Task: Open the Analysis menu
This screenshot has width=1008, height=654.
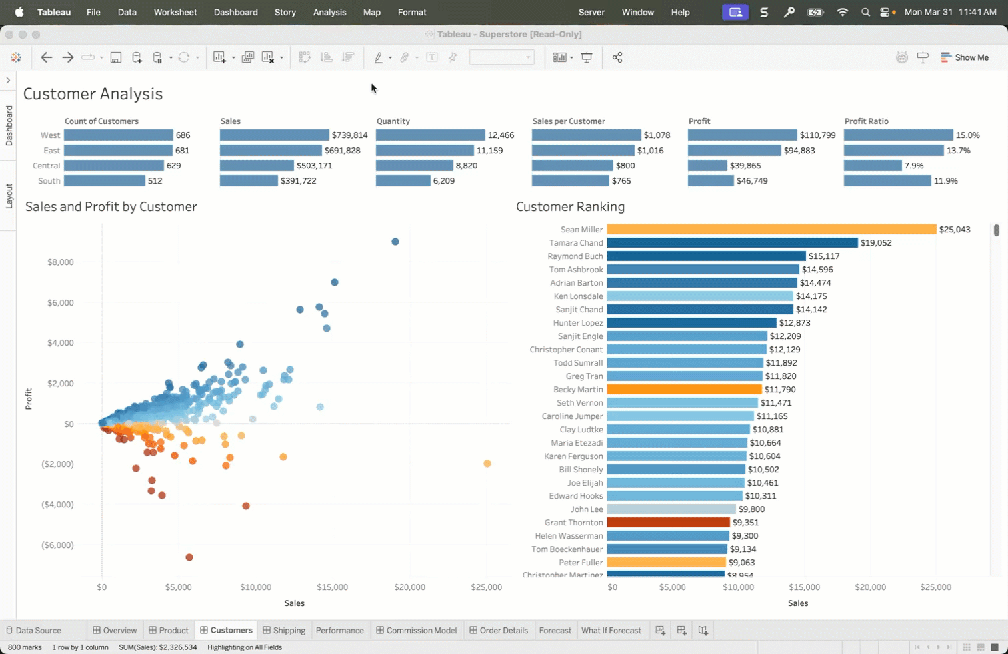Action: (x=329, y=12)
